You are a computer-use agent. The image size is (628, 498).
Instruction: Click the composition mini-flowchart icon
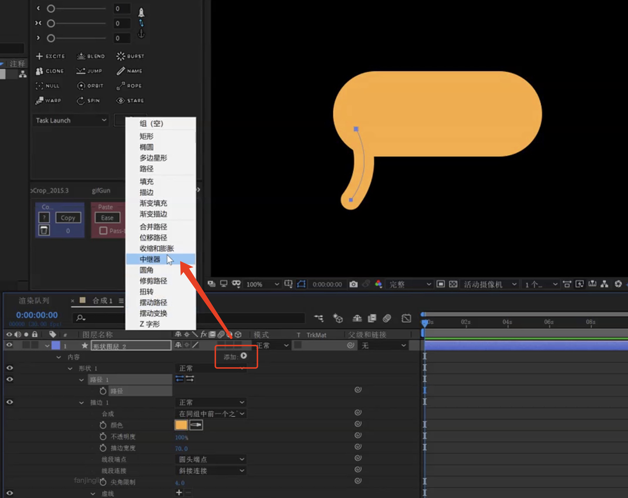[319, 318]
